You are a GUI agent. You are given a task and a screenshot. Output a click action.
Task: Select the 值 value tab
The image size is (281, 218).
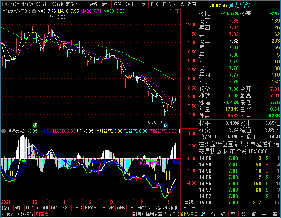coord(254,214)
